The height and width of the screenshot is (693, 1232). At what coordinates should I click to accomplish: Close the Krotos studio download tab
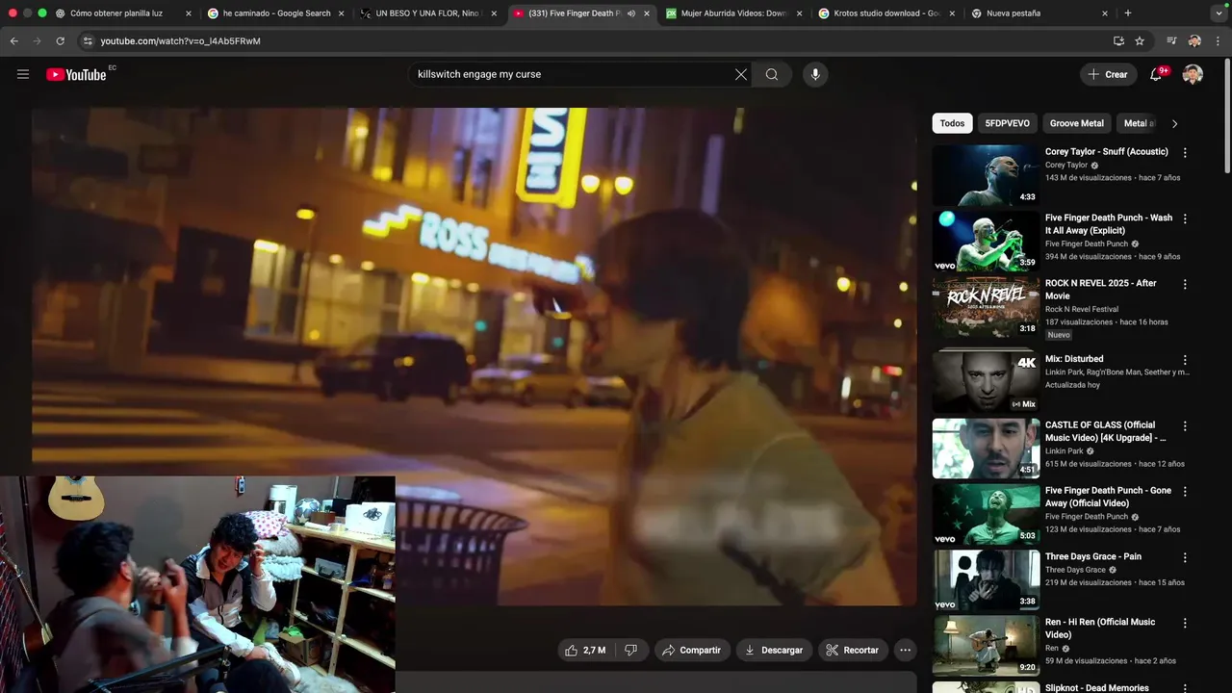(x=952, y=13)
